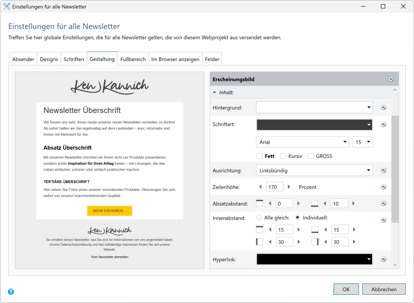Click the reset icon next to Hyperlink

pyautogui.click(x=384, y=259)
